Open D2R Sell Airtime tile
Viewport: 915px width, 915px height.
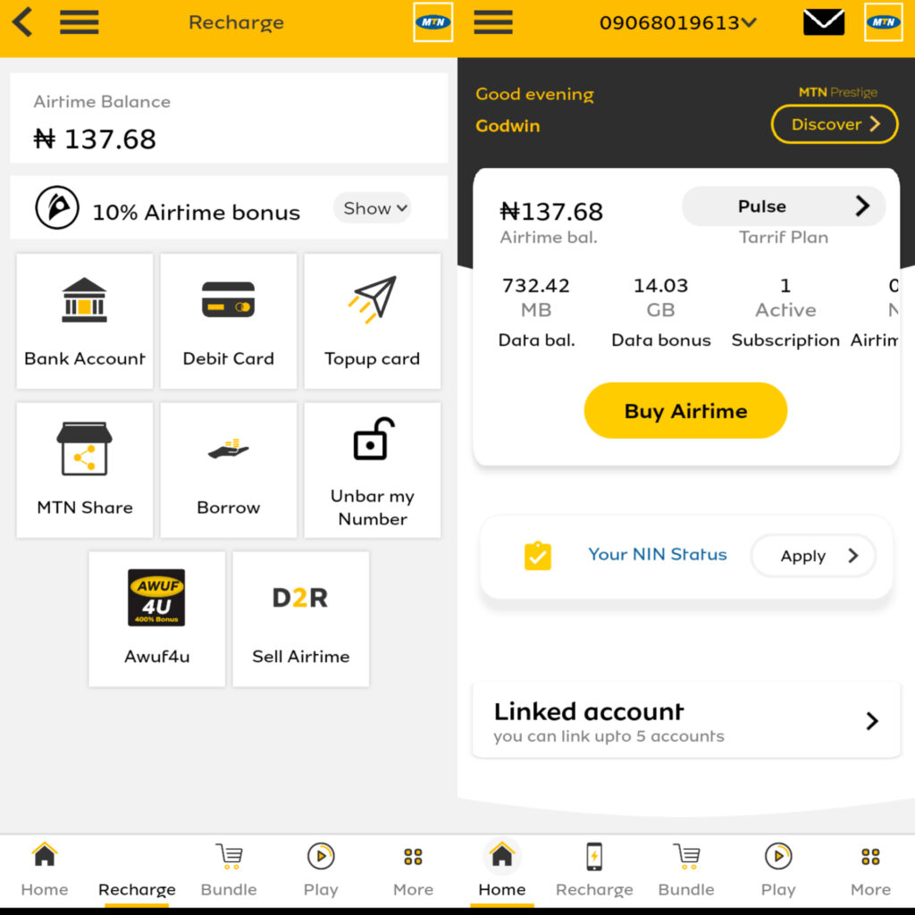[300, 619]
